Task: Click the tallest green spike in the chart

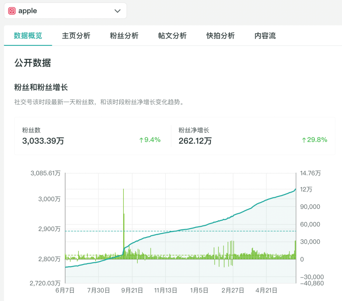Action: point(123,190)
